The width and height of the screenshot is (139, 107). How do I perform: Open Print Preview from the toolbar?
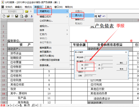[22, 16]
